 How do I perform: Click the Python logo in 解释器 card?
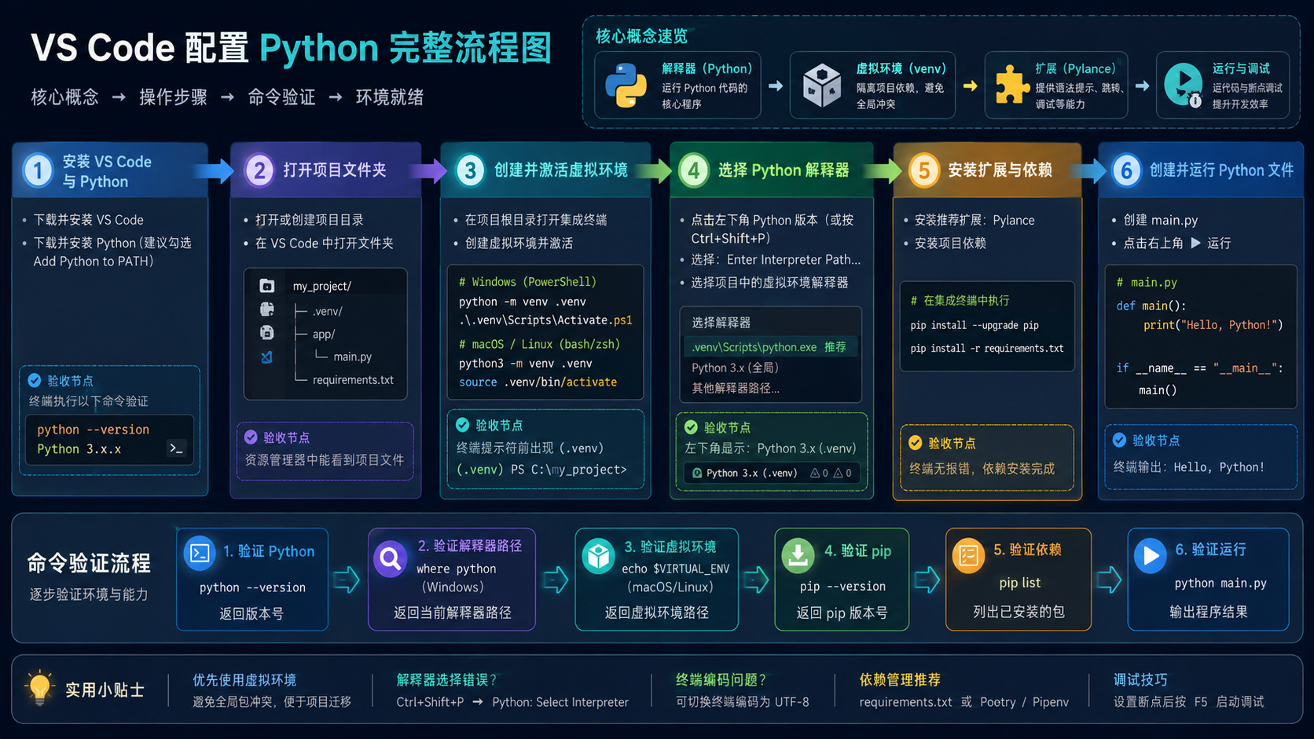(626, 86)
